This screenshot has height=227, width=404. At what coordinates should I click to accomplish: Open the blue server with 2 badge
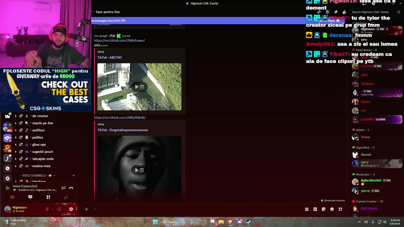(x=8, y=138)
